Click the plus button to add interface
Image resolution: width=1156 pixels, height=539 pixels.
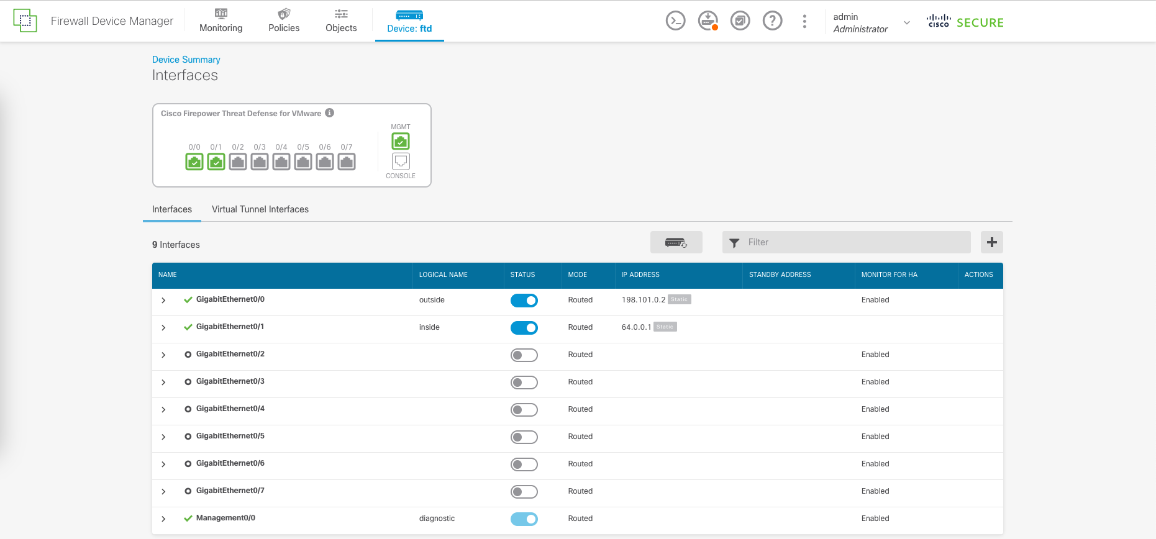[991, 242]
